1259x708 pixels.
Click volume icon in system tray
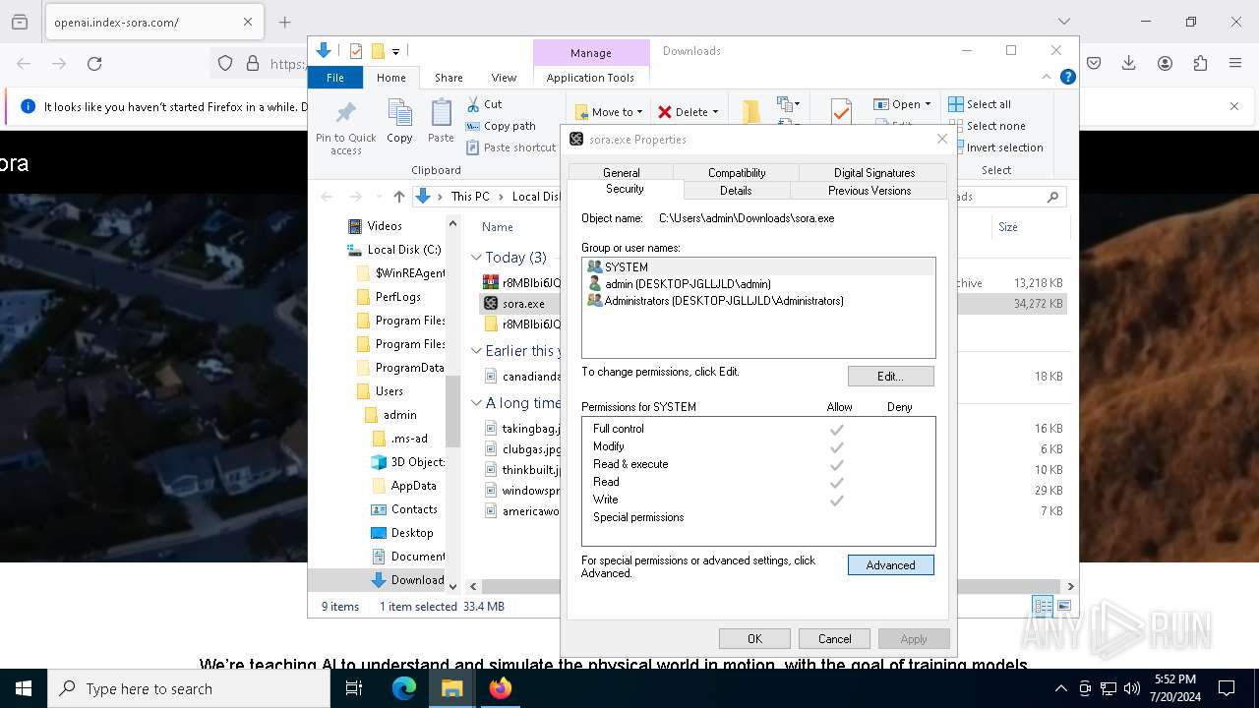coord(1132,688)
